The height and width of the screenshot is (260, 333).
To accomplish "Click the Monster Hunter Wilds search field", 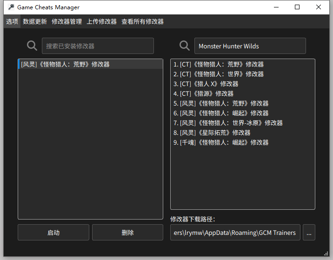I will [250, 46].
